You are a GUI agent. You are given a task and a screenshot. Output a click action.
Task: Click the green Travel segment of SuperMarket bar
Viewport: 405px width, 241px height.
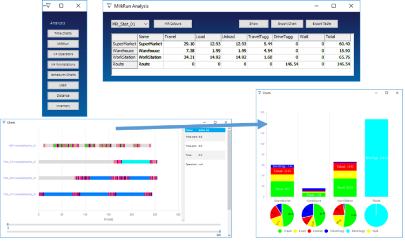pos(282,189)
